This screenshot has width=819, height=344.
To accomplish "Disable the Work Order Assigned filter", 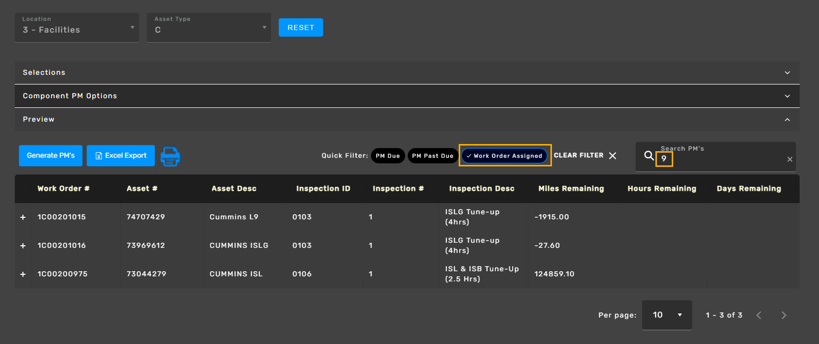I will pos(504,156).
